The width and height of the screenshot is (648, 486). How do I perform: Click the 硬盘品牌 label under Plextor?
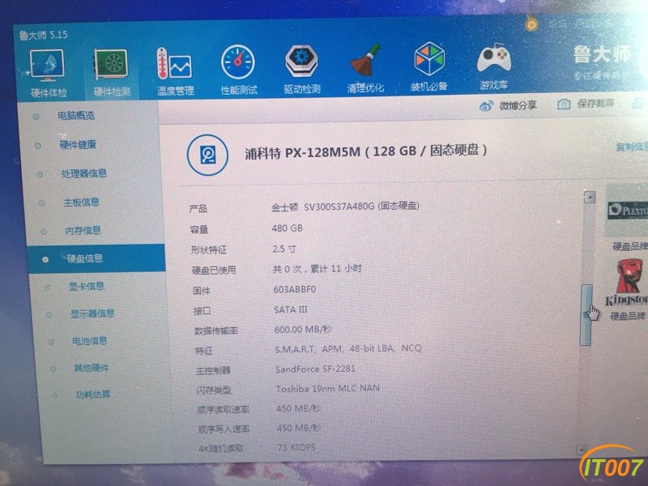(x=630, y=247)
